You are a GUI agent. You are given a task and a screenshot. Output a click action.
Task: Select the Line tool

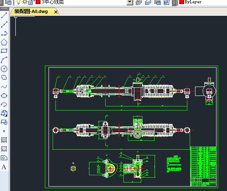[x=4, y=15]
